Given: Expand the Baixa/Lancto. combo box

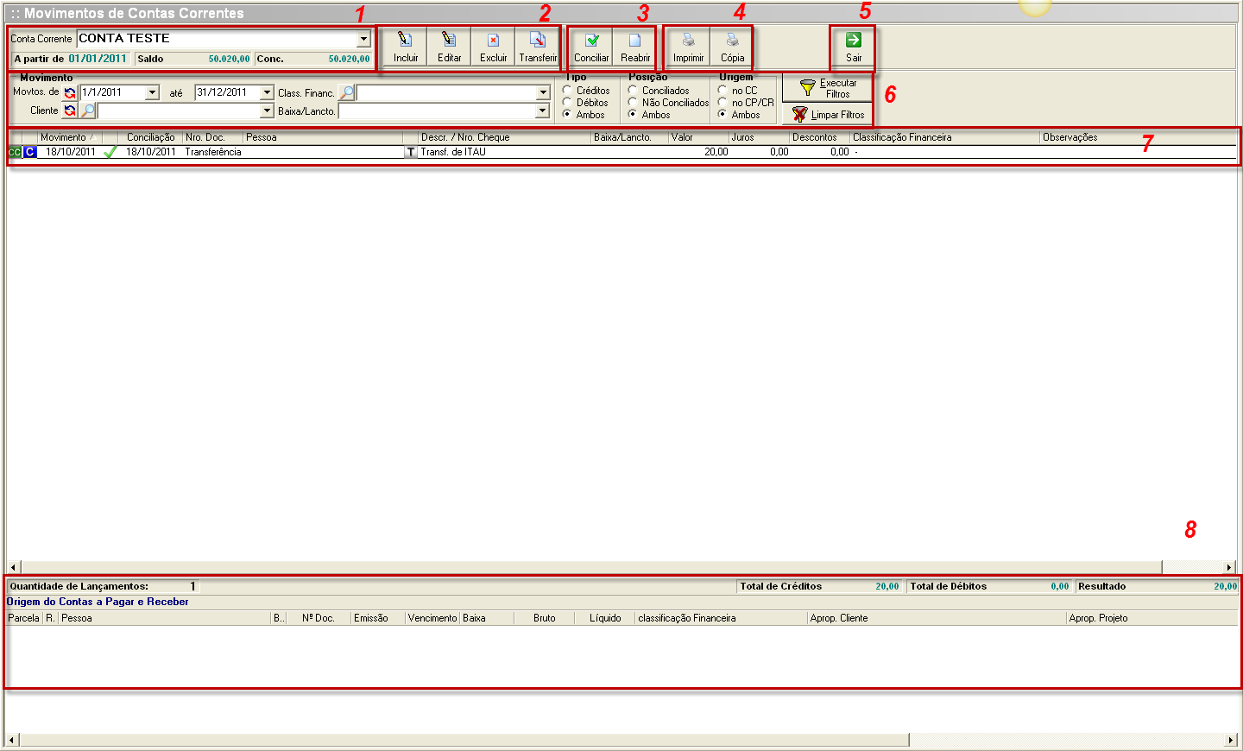Looking at the screenshot, I should 542,110.
